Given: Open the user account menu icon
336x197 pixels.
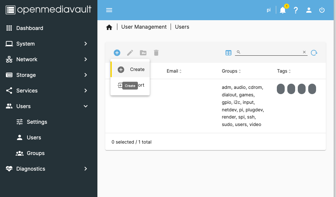Looking at the screenshot, I should click(309, 10).
